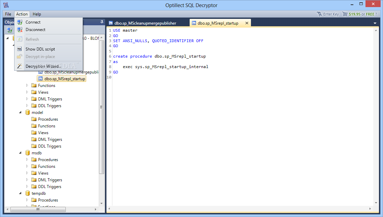The width and height of the screenshot is (383, 217).
Task: Select the Procedures folder under model
Action: pos(48,119)
